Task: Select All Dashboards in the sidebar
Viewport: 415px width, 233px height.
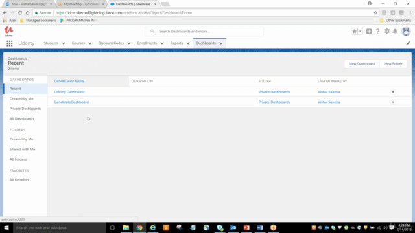Action: click(x=21, y=119)
